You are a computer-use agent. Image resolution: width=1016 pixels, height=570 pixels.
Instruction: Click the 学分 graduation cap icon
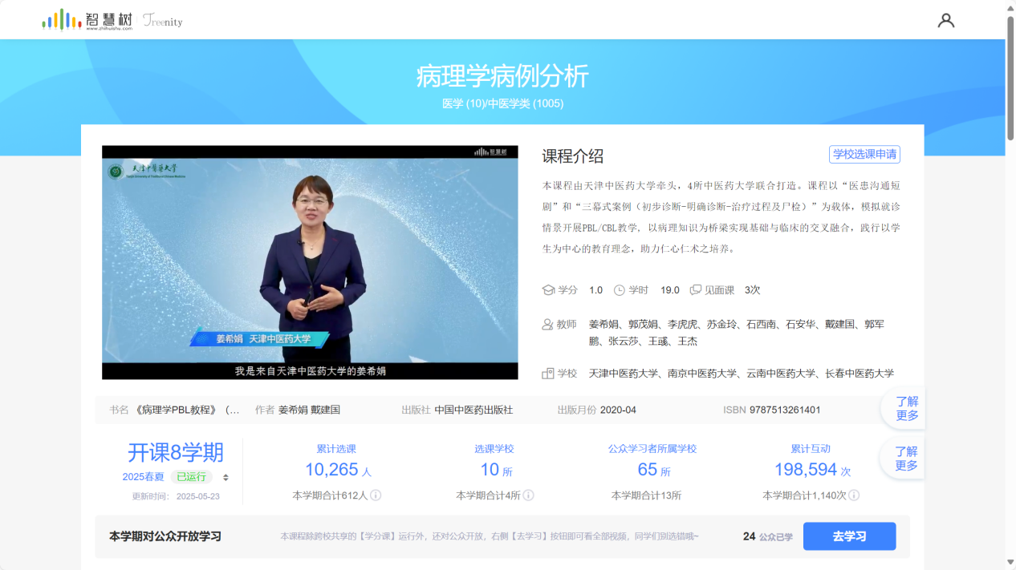click(549, 290)
